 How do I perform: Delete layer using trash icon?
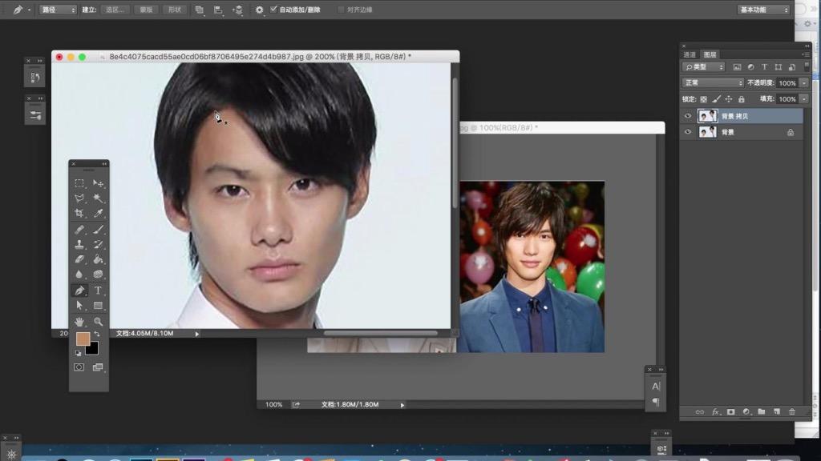(791, 412)
